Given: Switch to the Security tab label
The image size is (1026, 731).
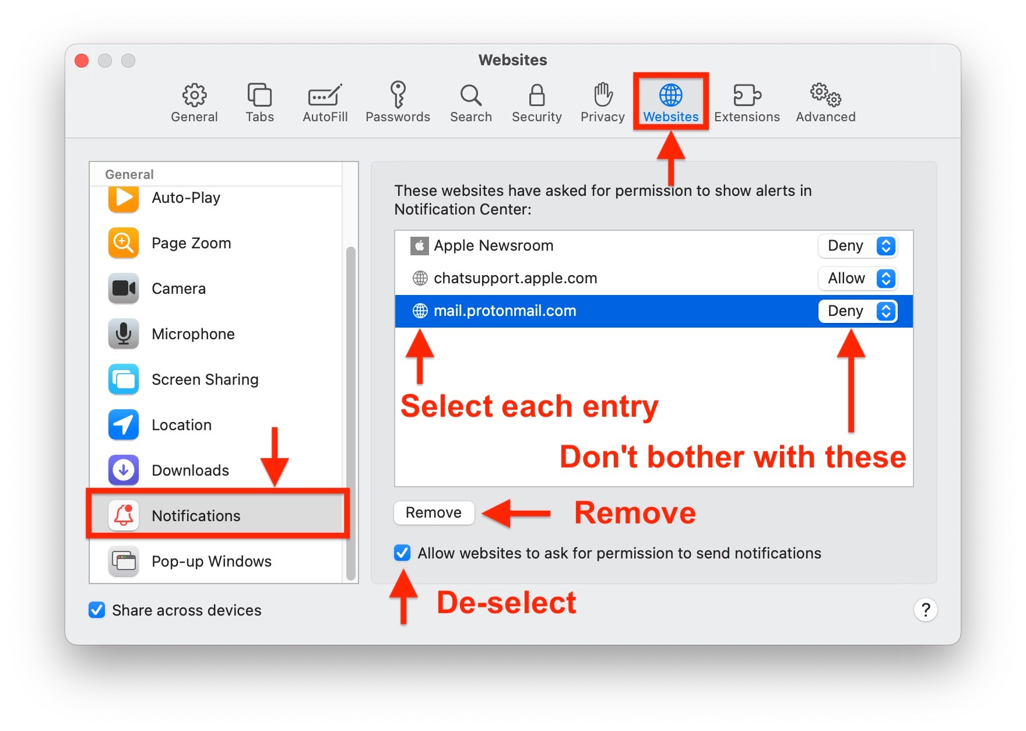Looking at the screenshot, I should 536,117.
